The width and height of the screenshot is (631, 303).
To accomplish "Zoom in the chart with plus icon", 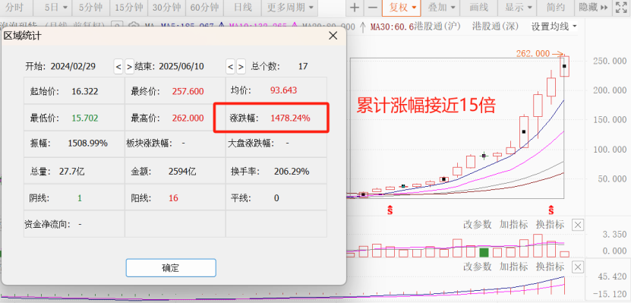I will 354,8.
